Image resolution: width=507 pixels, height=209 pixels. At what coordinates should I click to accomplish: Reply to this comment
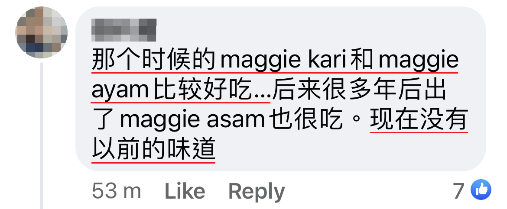click(257, 192)
